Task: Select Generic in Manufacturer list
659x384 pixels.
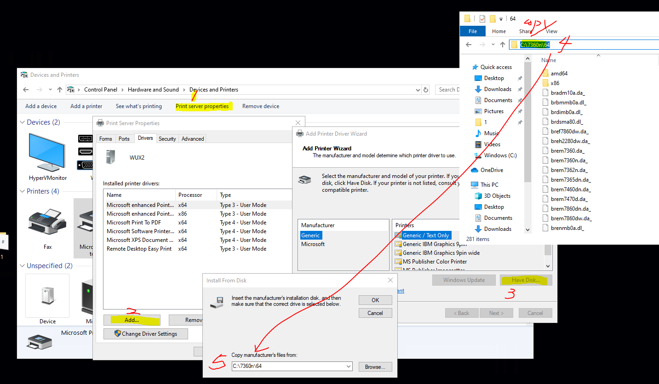Action: [310, 235]
